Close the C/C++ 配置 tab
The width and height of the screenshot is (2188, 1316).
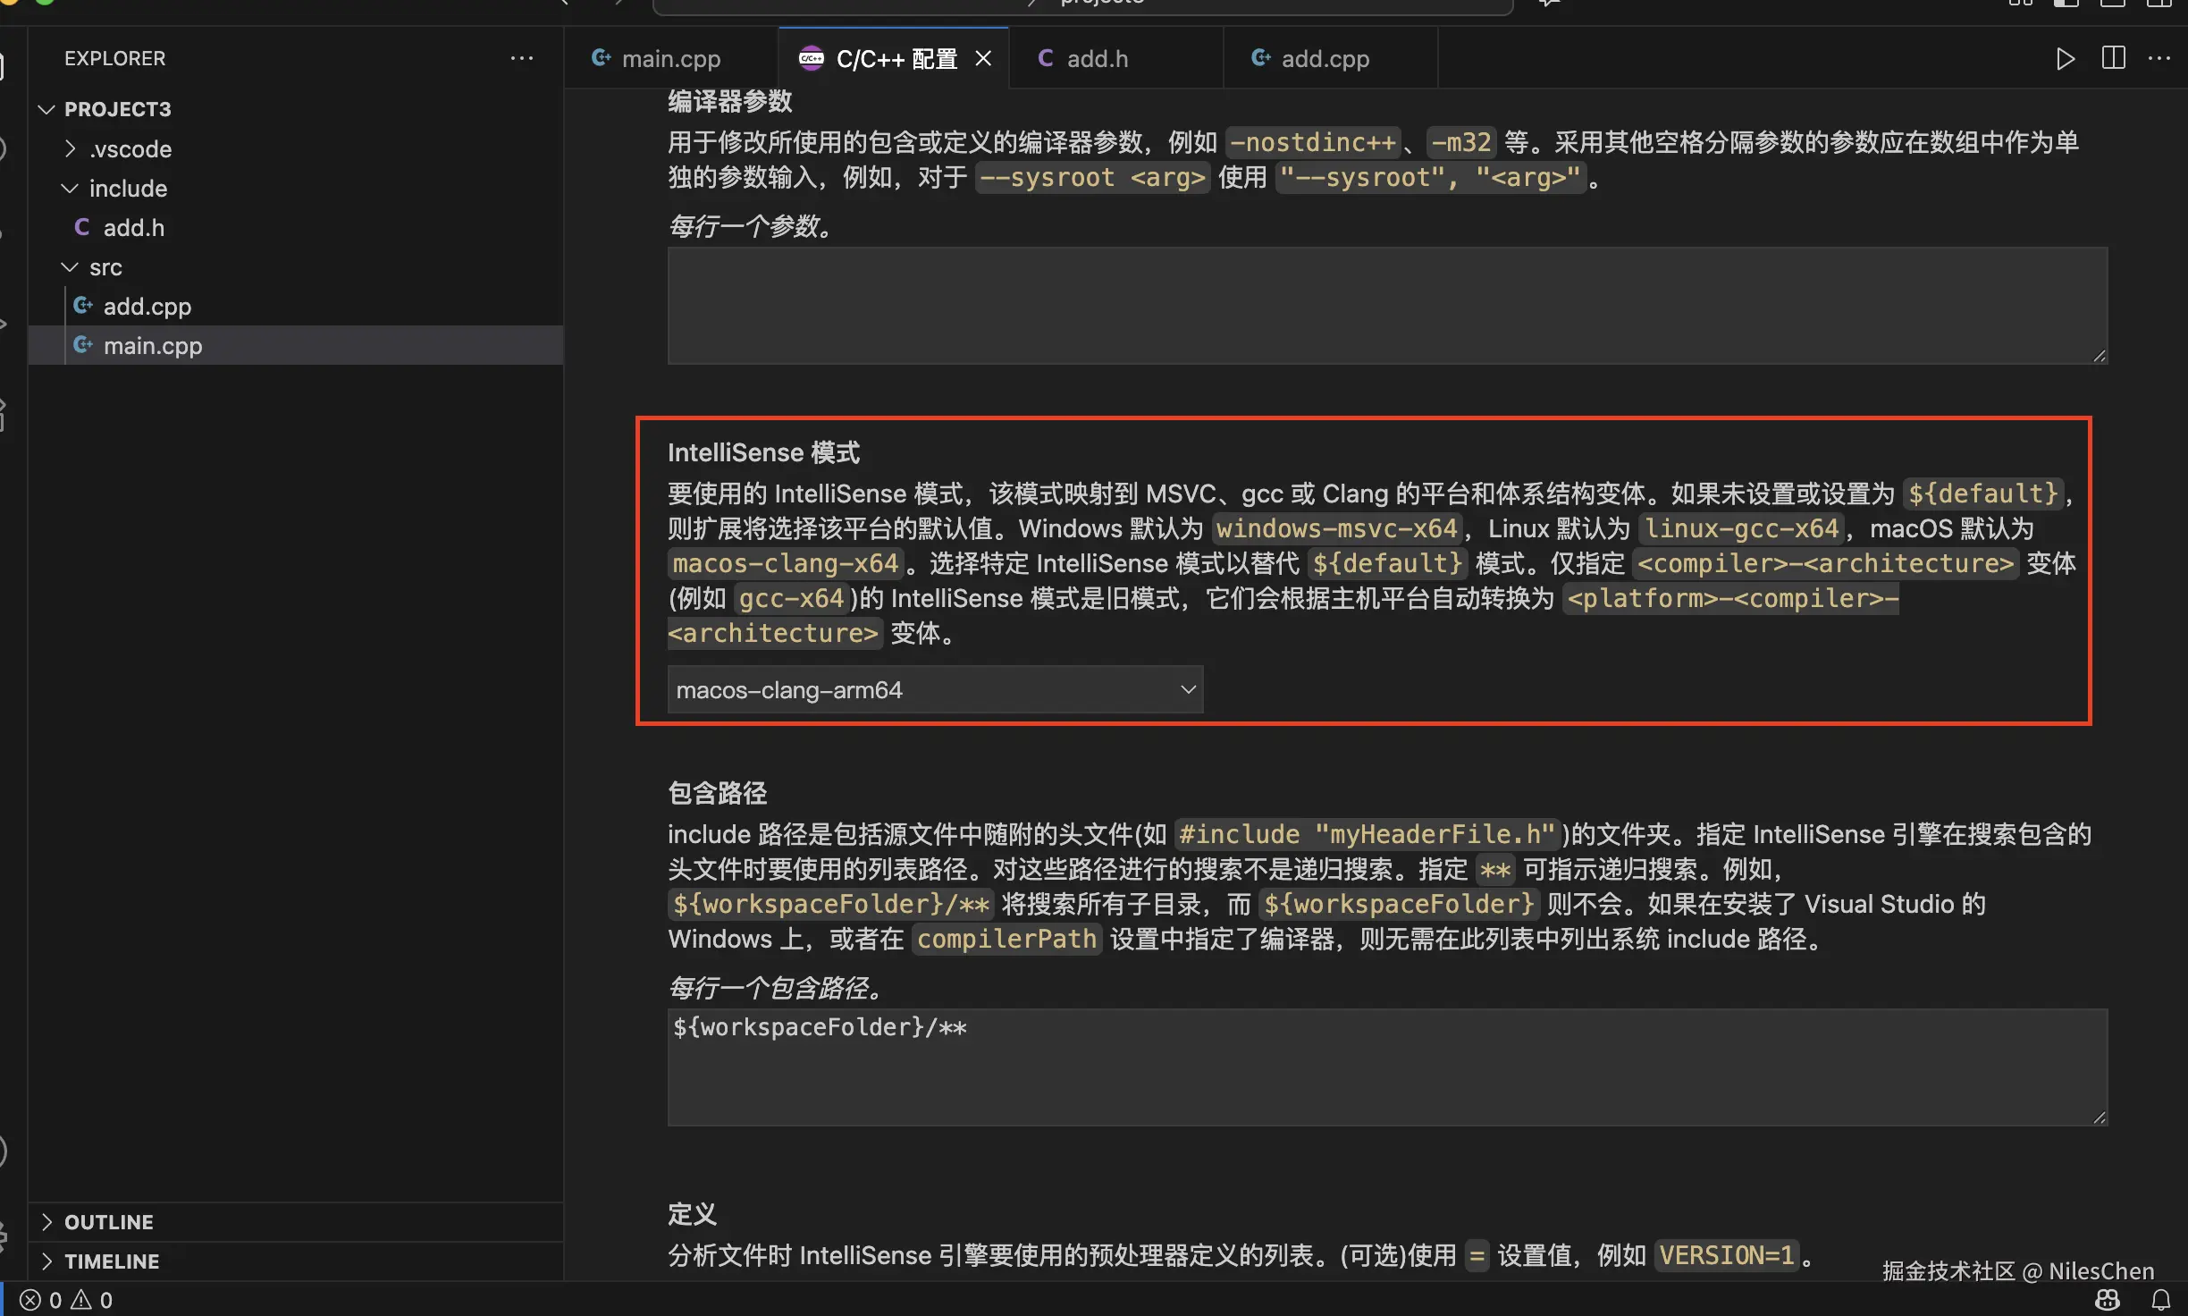pyautogui.click(x=984, y=58)
